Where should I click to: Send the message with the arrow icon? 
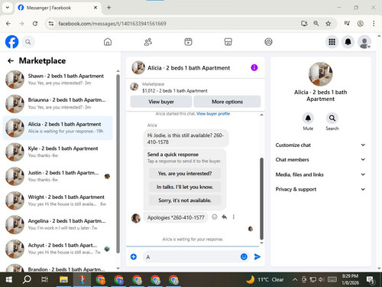[x=257, y=256]
